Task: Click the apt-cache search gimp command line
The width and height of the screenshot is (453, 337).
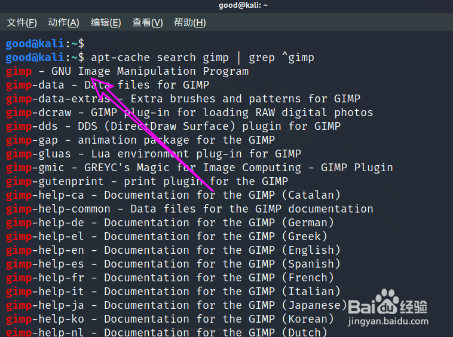Action: pos(160,57)
